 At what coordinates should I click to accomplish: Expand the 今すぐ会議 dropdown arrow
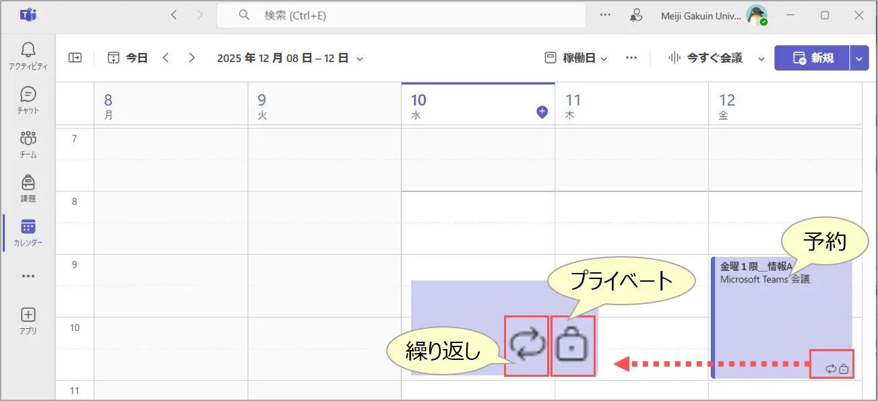click(761, 59)
